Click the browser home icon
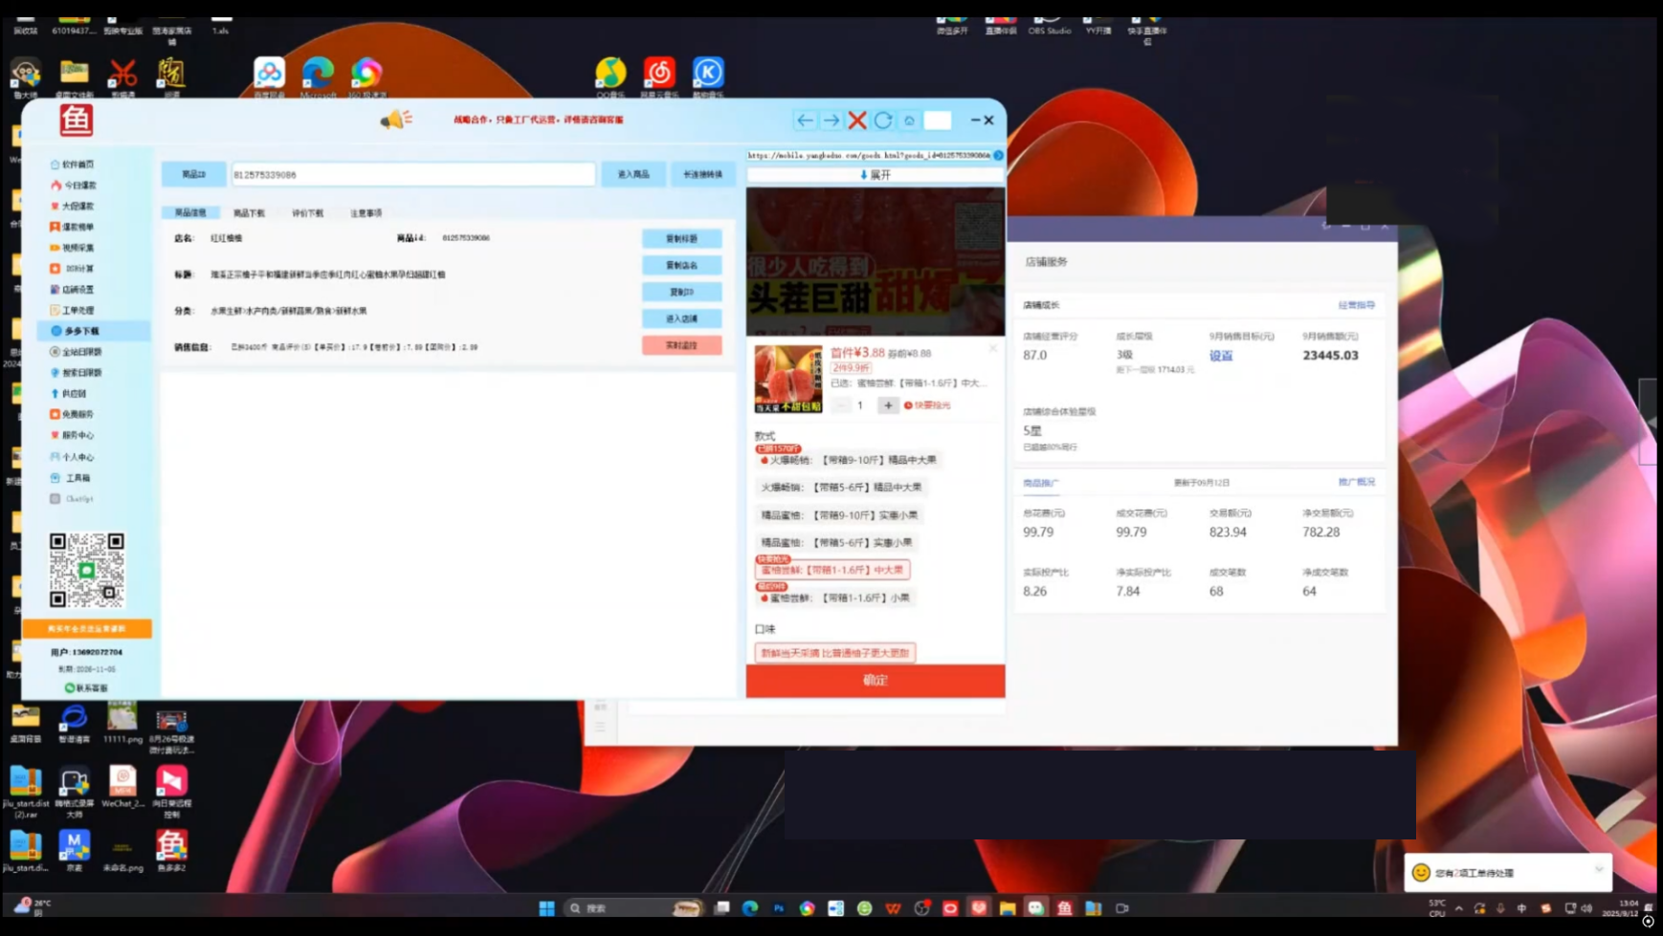 [909, 120]
